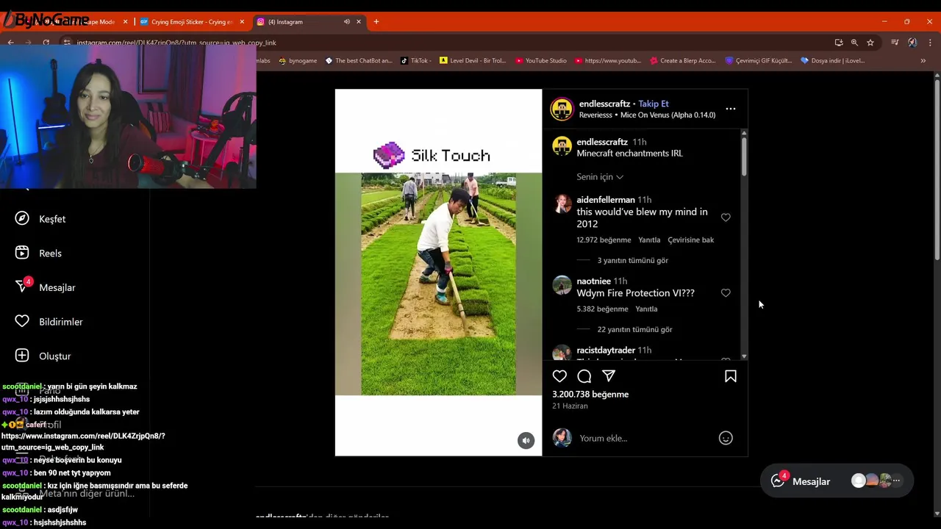Reply to aidenfellerman with Yanıtla
The height and width of the screenshot is (529, 941).
(649, 240)
